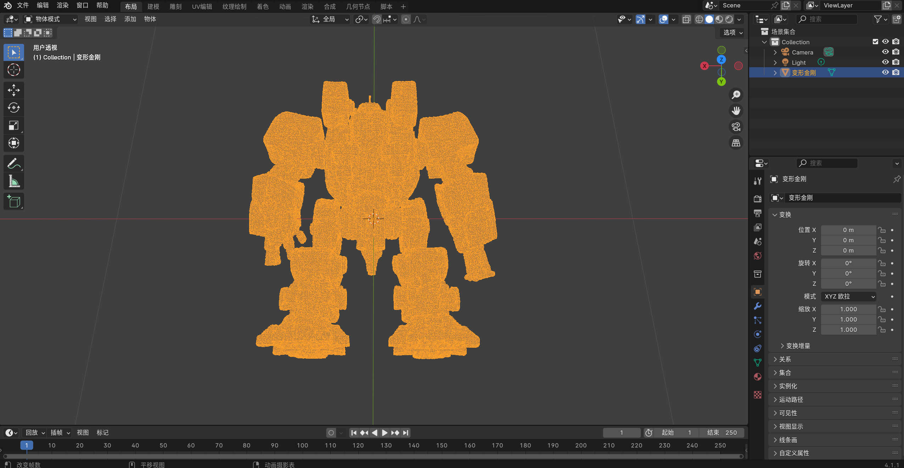Viewport: 904px width, 468px height.
Task: Uncheck the Collection exclude checkbox
Action: (875, 42)
